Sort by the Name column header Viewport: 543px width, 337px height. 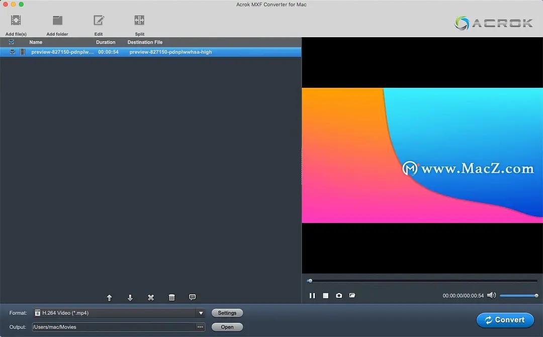[36, 42]
